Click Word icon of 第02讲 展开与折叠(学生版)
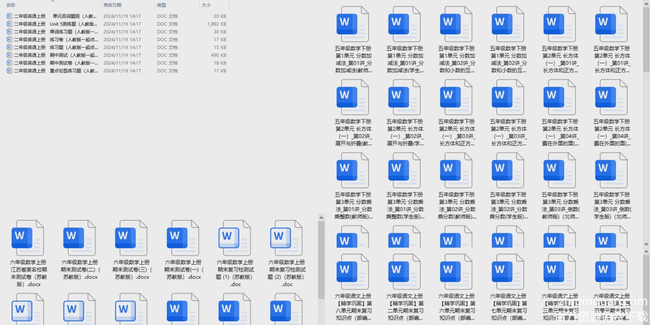 pyautogui.click(x=405, y=97)
